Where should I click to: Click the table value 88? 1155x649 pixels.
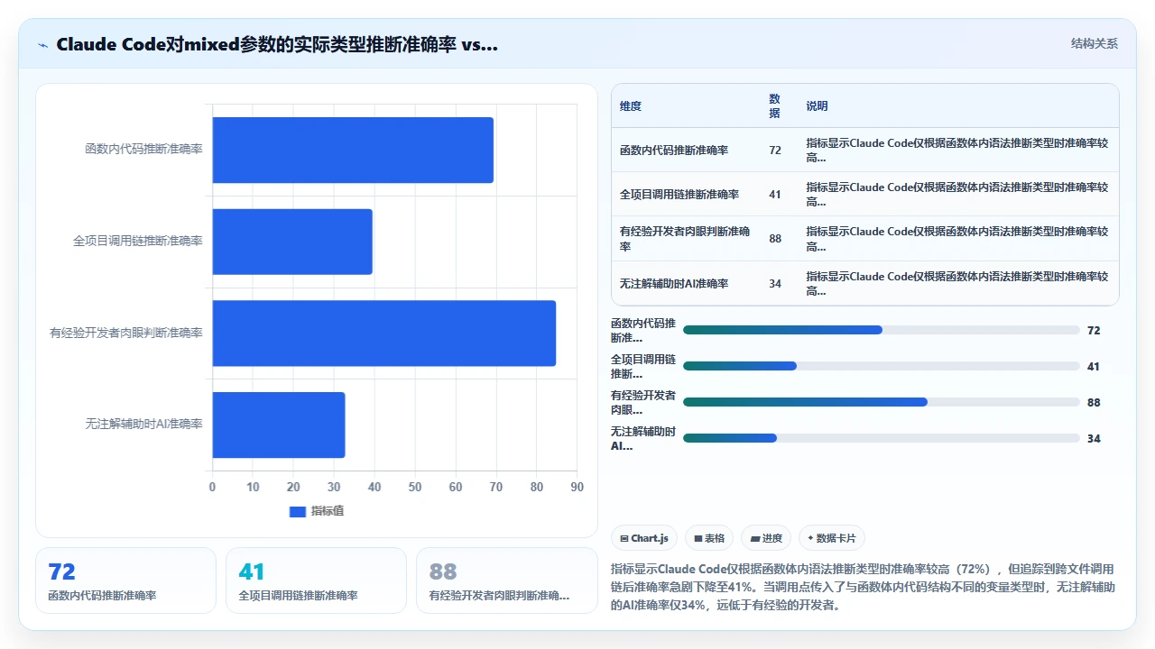coord(775,239)
